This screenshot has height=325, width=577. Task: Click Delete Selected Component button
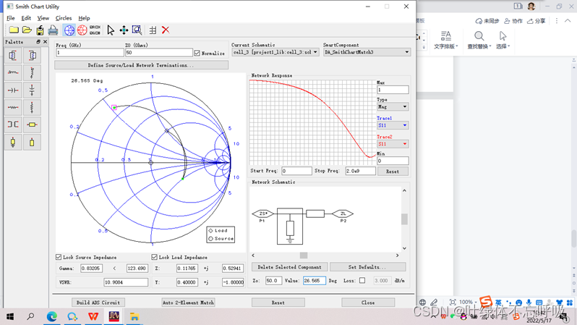click(289, 267)
